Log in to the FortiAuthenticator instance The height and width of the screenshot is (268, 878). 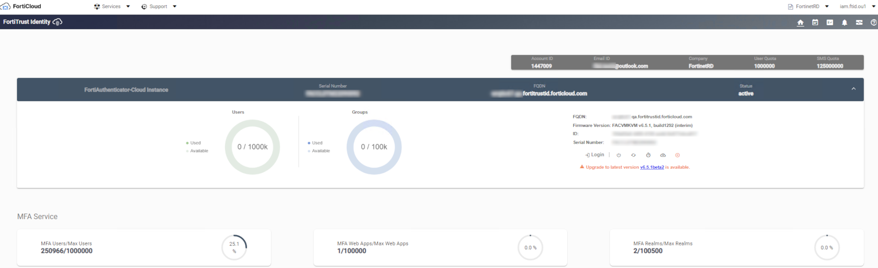click(595, 155)
